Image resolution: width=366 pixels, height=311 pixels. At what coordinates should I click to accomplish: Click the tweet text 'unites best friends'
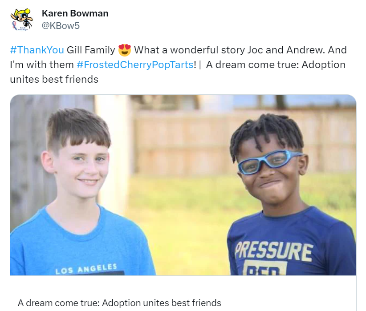pos(54,79)
